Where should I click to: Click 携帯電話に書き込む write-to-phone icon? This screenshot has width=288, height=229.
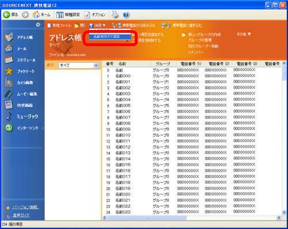166,25
